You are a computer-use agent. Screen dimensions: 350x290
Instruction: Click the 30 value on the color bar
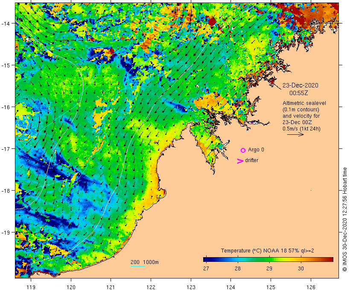point(301,269)
